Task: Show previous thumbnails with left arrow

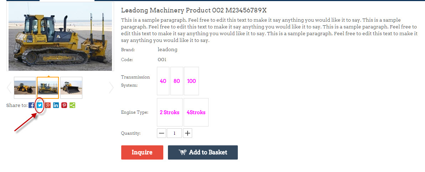Action: pyautogui.click(x=9, y=87)
